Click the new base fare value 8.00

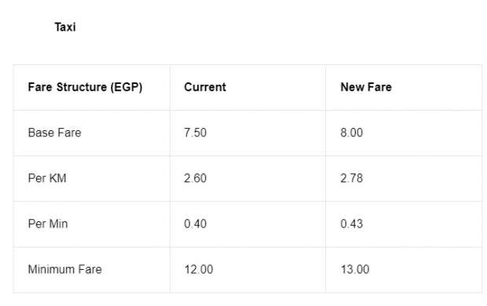(x=352, y=133)
